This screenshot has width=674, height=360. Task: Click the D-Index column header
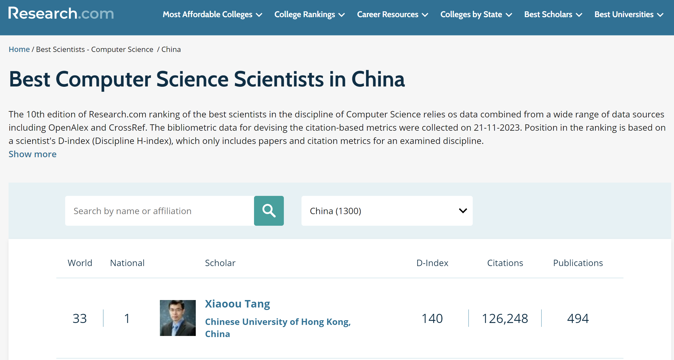click(432, 263)
